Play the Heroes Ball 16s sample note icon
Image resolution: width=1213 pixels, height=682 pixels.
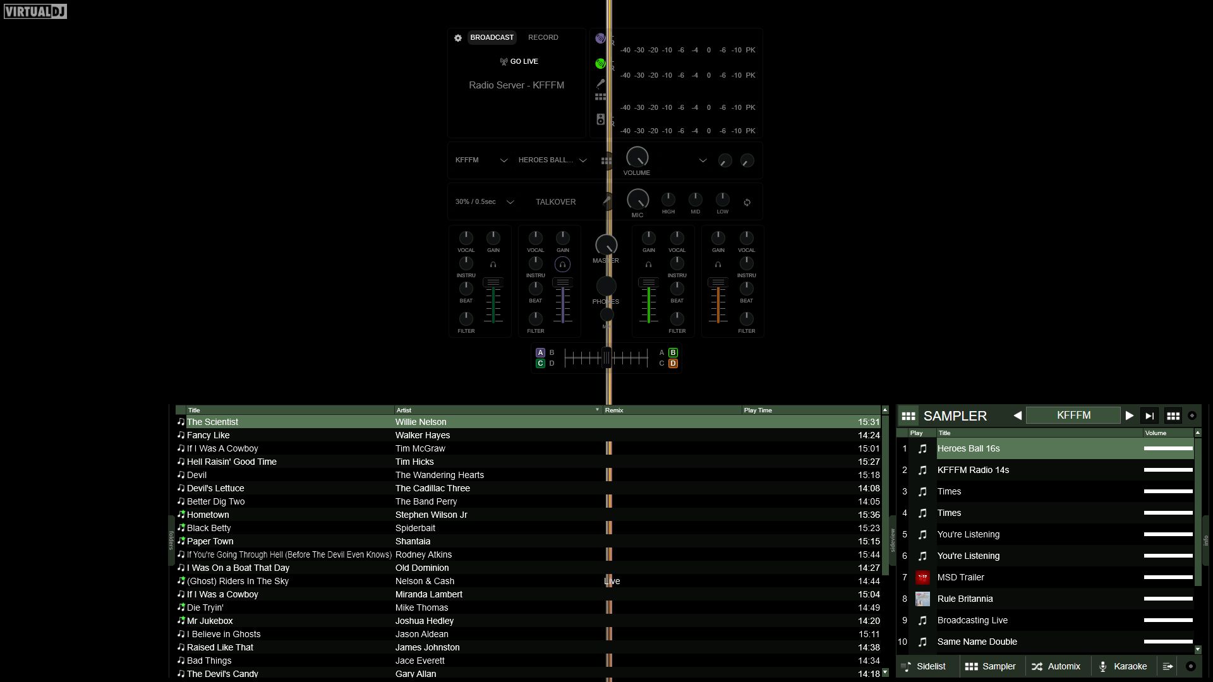[x=922, y=449]
